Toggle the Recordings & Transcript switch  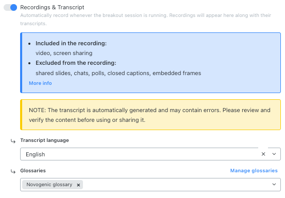[x=10, y=7]
